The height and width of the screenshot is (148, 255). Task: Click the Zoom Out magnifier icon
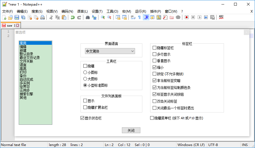(109, 17)
